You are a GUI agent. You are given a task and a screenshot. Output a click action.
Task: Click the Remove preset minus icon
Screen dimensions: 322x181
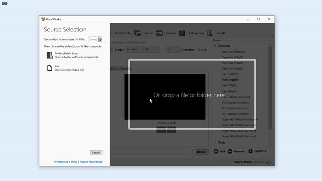point(230,151)
